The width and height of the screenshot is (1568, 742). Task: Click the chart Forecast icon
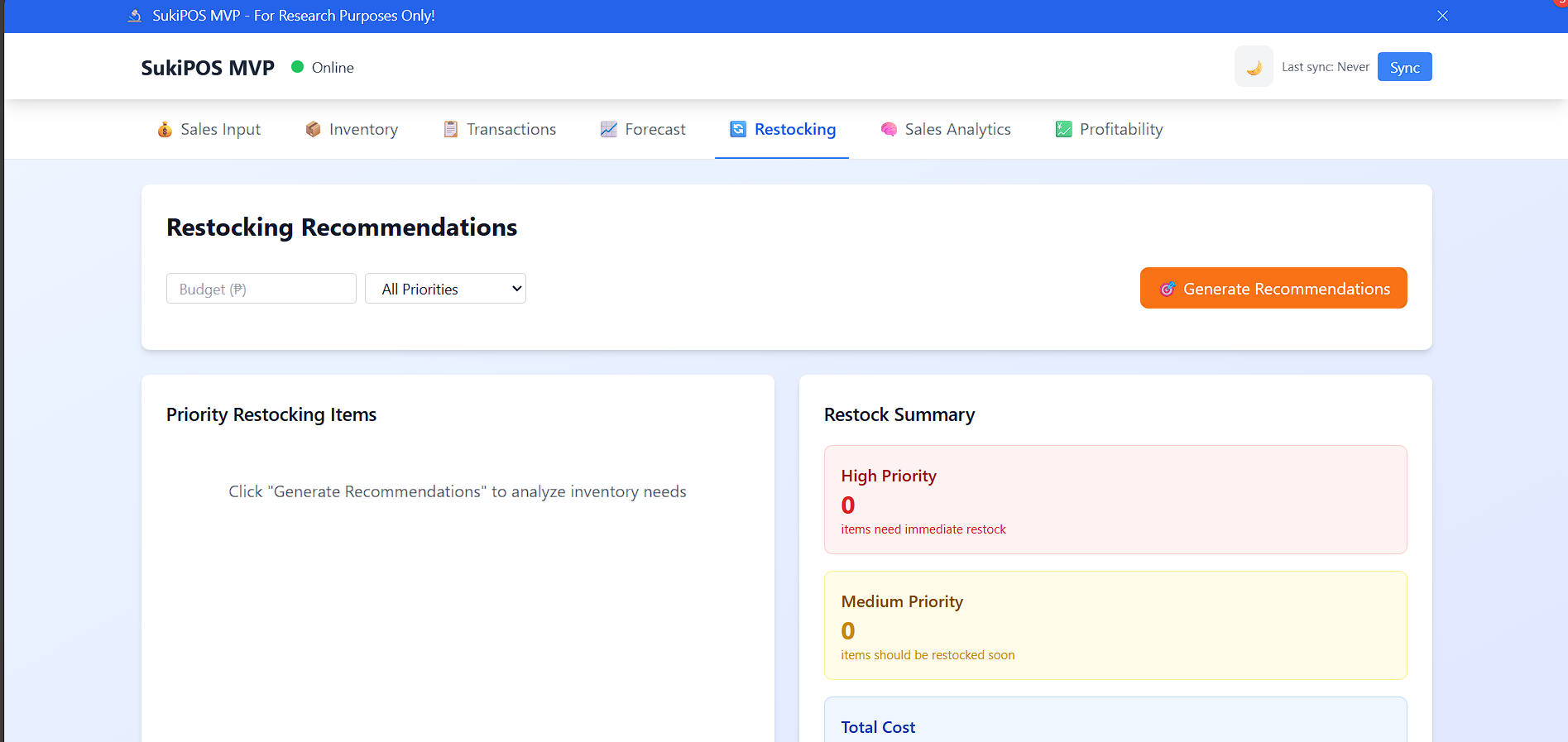609,129
